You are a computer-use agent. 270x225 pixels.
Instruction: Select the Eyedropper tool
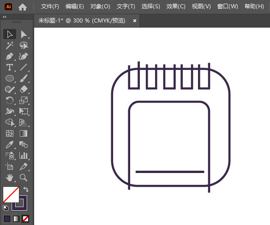[x=10, y=144]
